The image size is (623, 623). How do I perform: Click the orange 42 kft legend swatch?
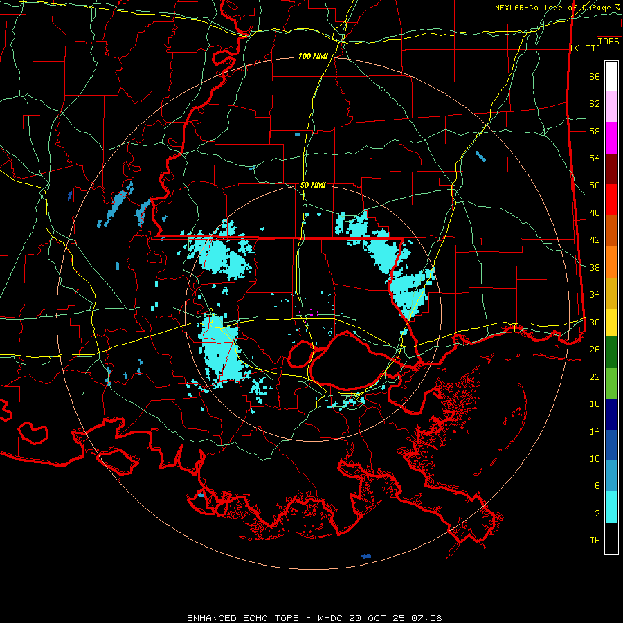[611, 231]
